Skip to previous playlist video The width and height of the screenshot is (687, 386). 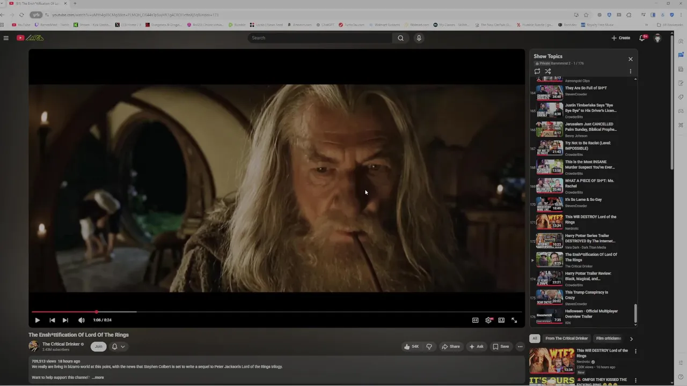click(52, 320)
